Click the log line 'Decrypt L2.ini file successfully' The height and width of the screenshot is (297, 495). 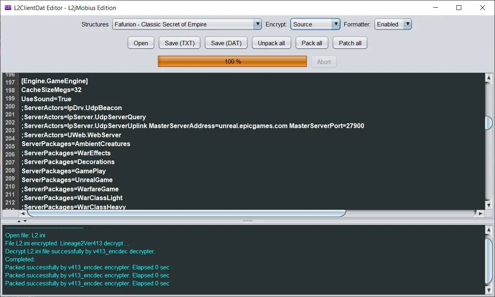click(80, 251)
